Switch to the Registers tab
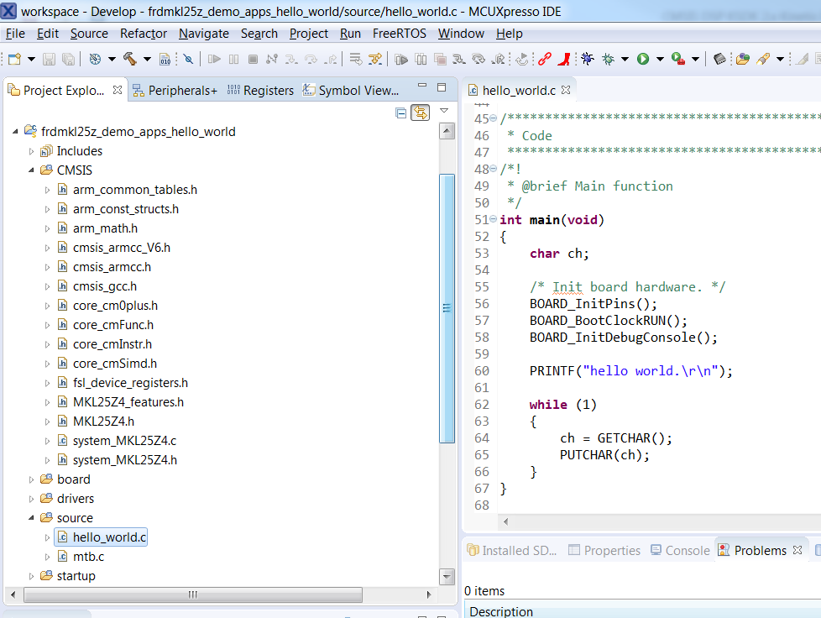The height and width of the screenshot is (618, 821). (261, 91)
